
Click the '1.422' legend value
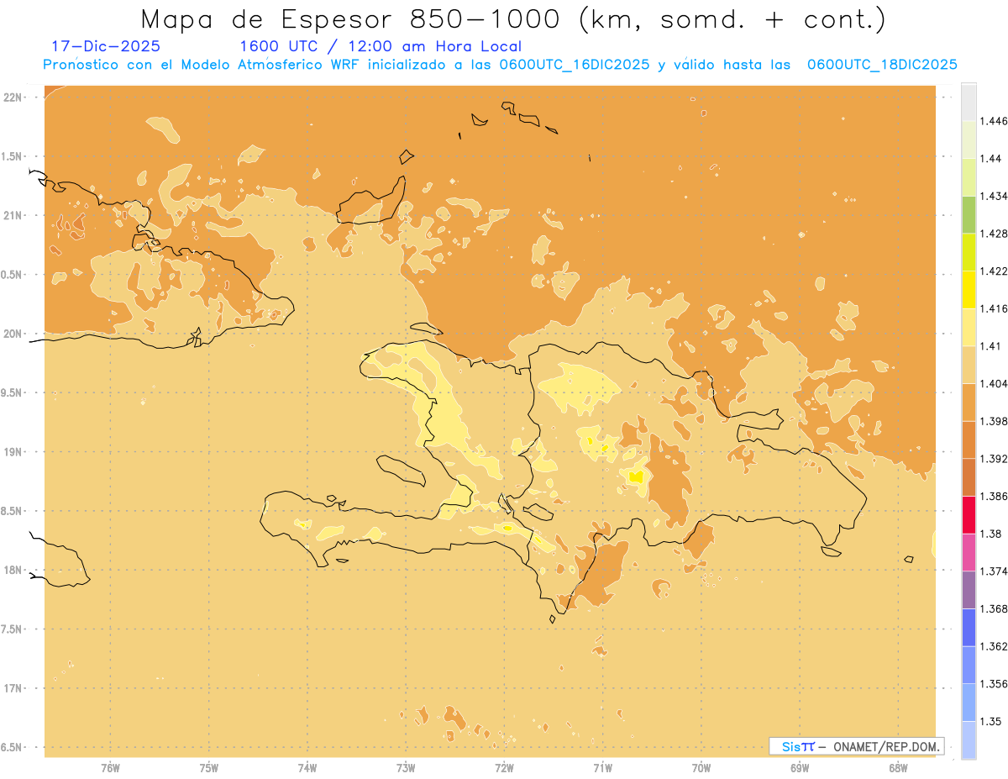(994, 271)
